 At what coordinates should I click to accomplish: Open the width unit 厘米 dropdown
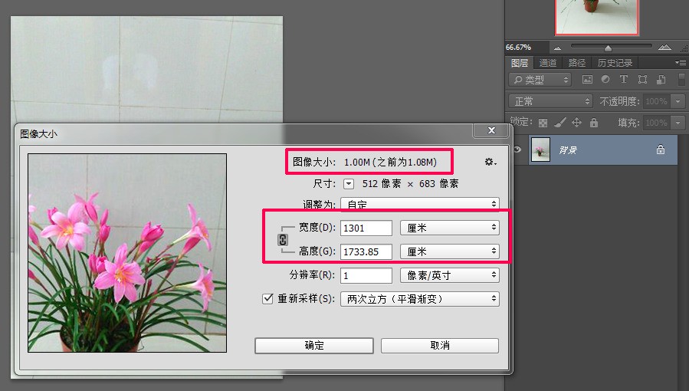(x=450, y=228)
